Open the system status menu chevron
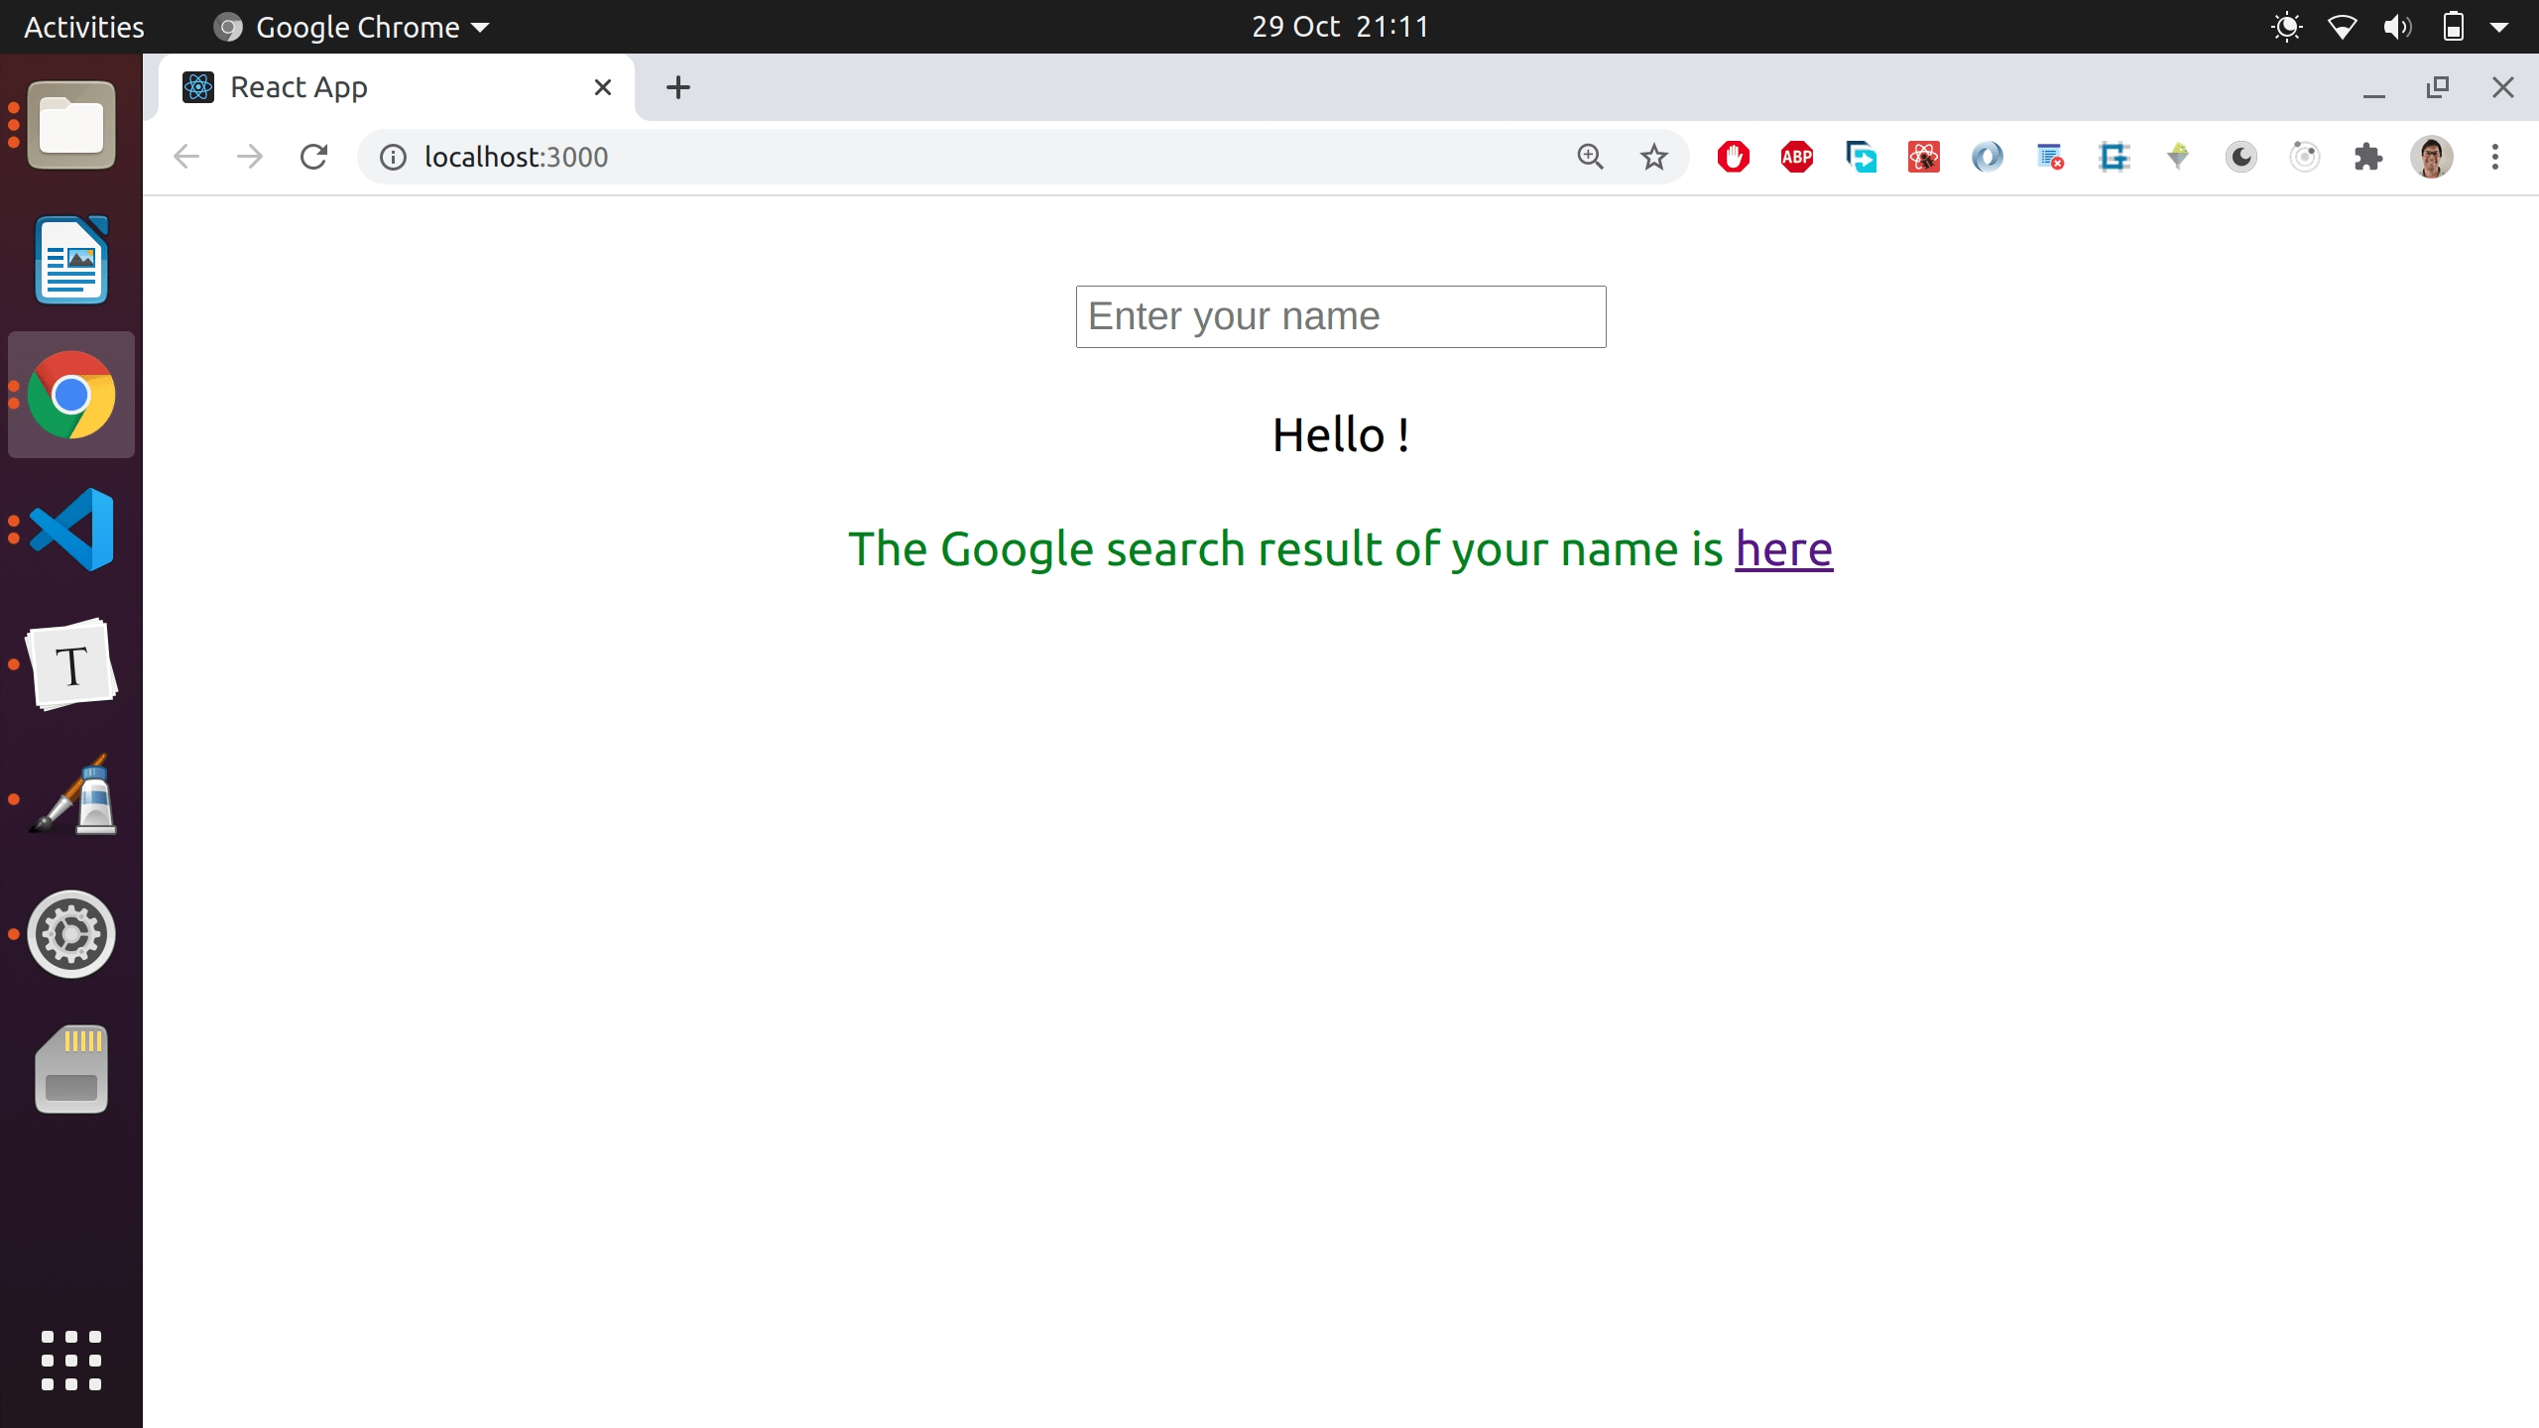This screenshot has width=2539, height=1428. click(2502, 27)
